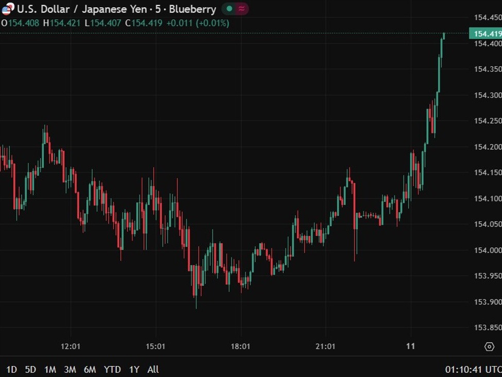
Task: Toggle the symbol status pill switch
Action: pos(233,9)
